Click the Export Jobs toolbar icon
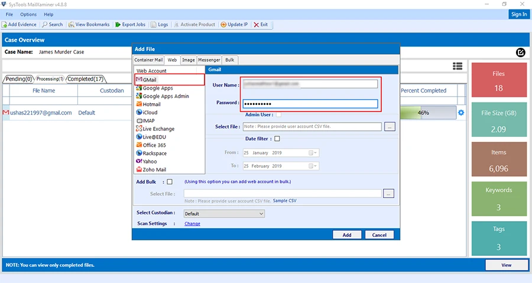The height and width of the screenshot is (283, 532). (x=118, y=25)
